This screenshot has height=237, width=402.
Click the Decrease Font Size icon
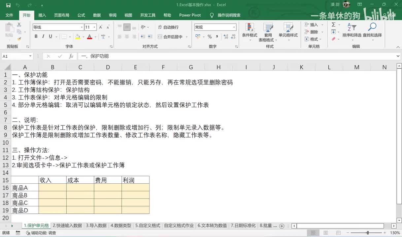click(x=109, y=27)
